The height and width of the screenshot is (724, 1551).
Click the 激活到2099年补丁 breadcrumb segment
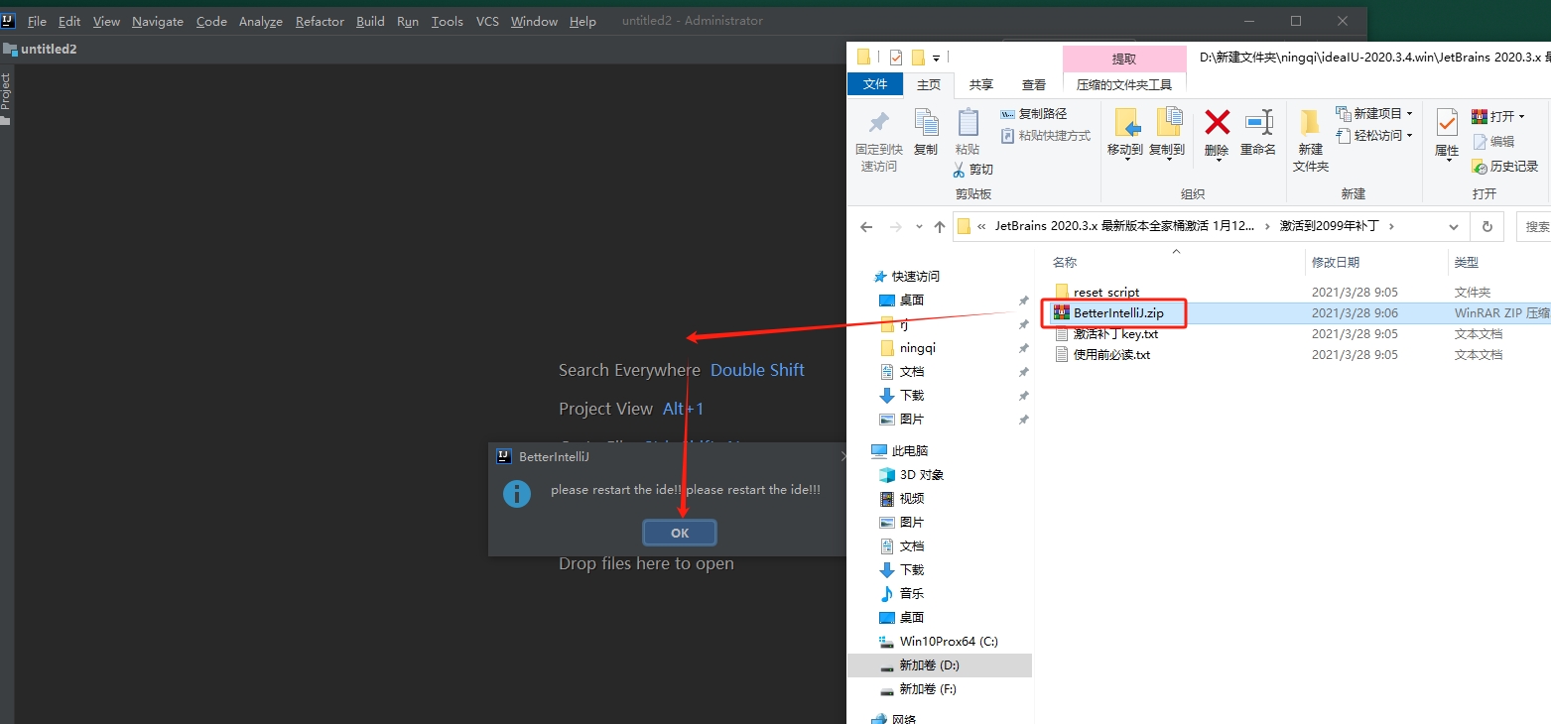coord(1329,226)
